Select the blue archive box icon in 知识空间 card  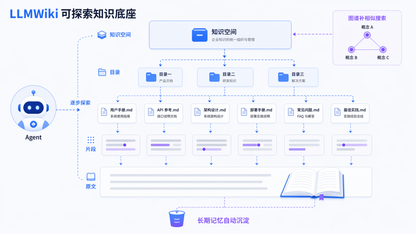click(200, 35)
